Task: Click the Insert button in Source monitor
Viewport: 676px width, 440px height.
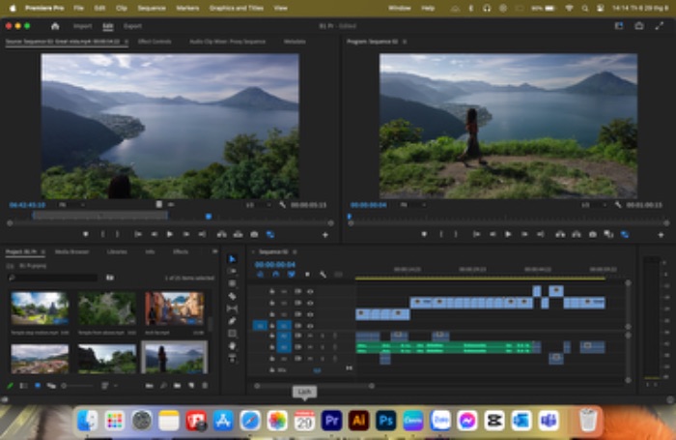Action: tap(221, 234)
